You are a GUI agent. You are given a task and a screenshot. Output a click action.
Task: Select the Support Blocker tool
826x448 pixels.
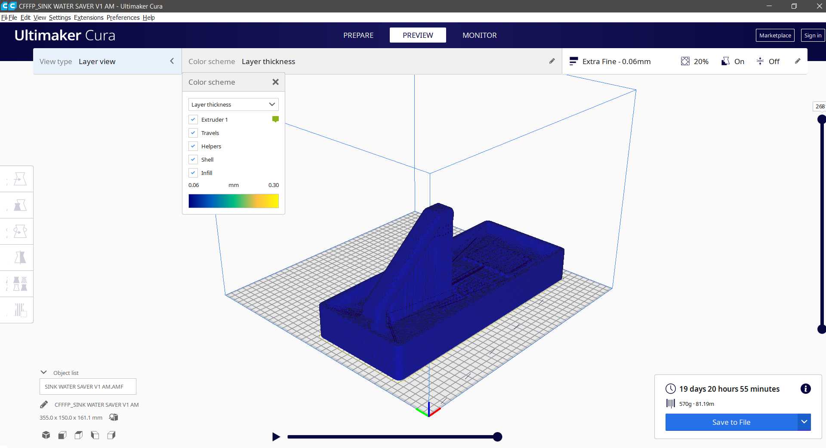pyautogui.click(x=20, y=310)
